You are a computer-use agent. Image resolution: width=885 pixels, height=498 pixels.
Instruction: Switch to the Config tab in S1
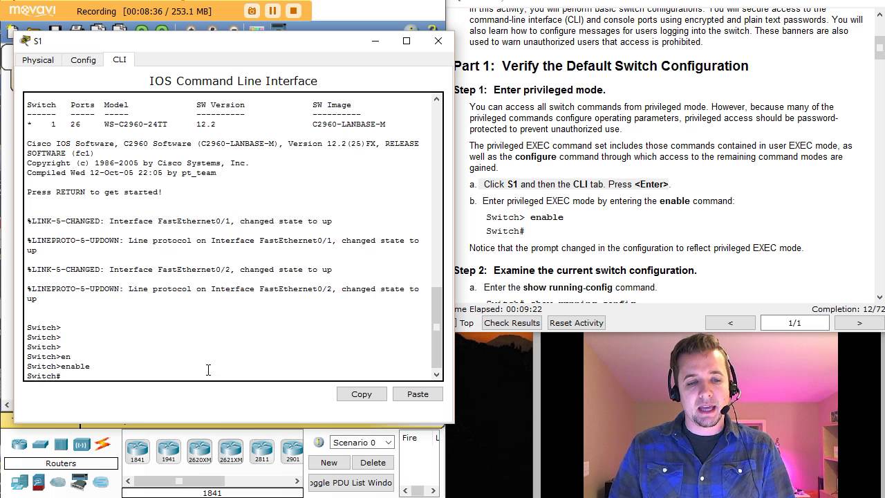(x=83, y=60)
